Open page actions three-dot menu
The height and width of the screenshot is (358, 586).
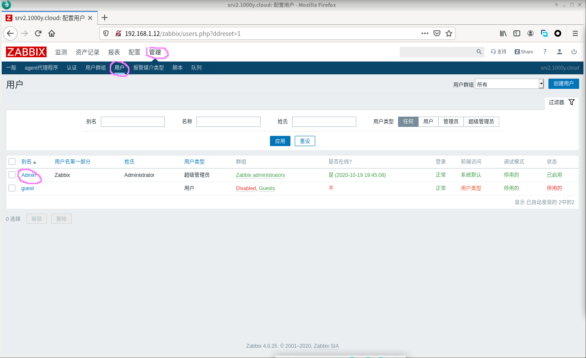pyautogui.click(x=425, y=33)
